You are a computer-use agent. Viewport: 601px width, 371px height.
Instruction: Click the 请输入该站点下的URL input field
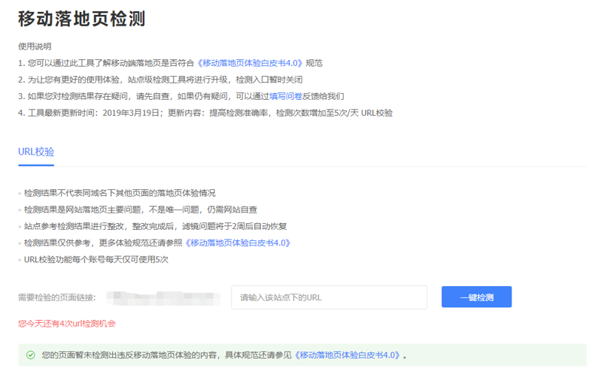(329, 297)
